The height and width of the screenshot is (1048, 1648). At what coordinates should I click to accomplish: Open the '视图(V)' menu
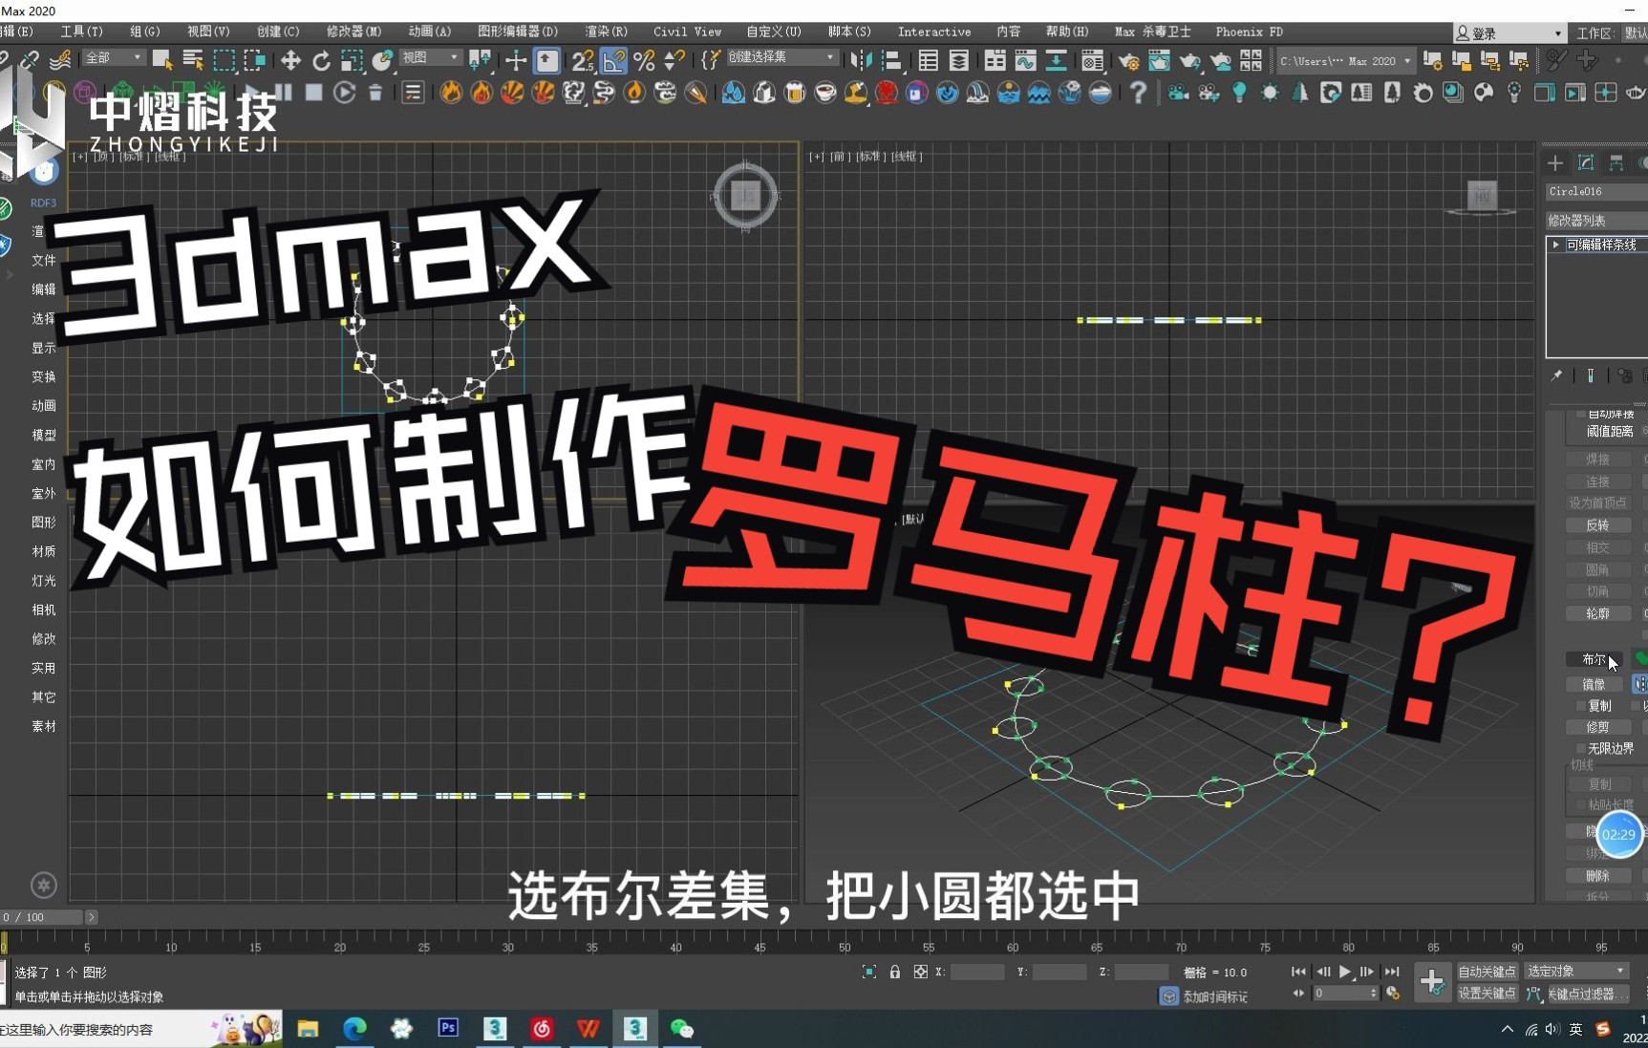tap(208, 32)
